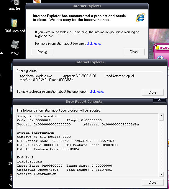Screen dimensions: 169x189
Task: Click the 'Exception Information' line in the report
Action: click(39, 116)
